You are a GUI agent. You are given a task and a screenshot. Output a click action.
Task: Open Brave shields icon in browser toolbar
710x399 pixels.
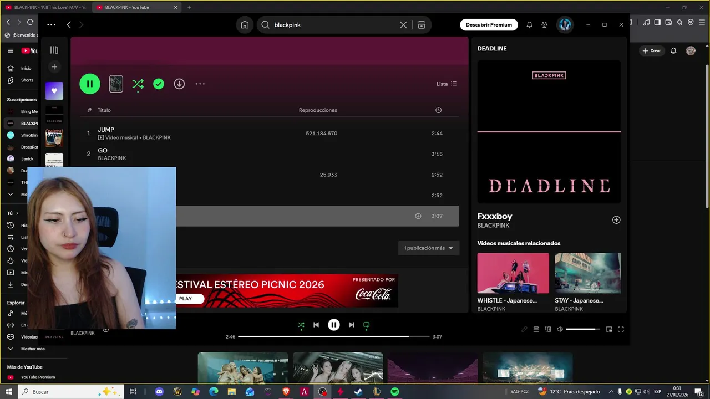coord(691,22)
